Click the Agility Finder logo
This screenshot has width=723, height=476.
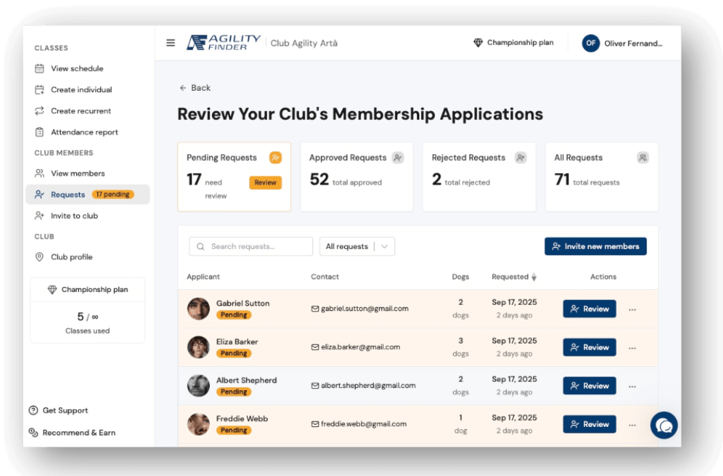coord(224,42)
